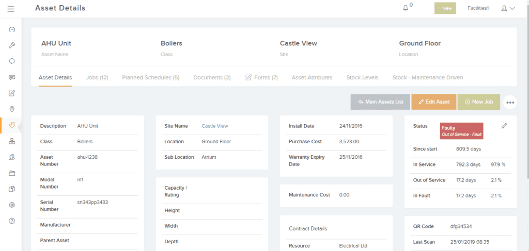Click the hierarchy icon in sidebar
This screenshot has width=529, height=251.
tap(12, 141)
